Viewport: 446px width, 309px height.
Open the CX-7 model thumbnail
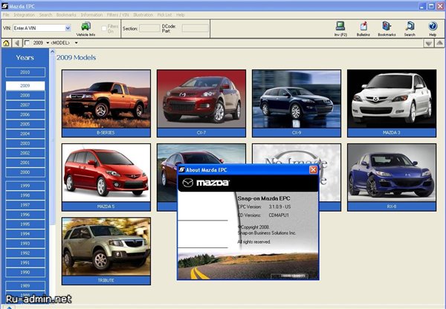tap(201, 103)
